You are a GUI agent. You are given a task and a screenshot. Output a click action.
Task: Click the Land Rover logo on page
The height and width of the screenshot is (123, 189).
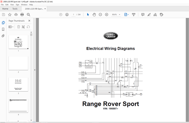(x=111, y=36)
